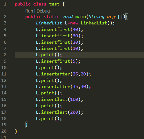Click 'print' on line 14
This screenshot has width=144, height=139.
point(48,93)
